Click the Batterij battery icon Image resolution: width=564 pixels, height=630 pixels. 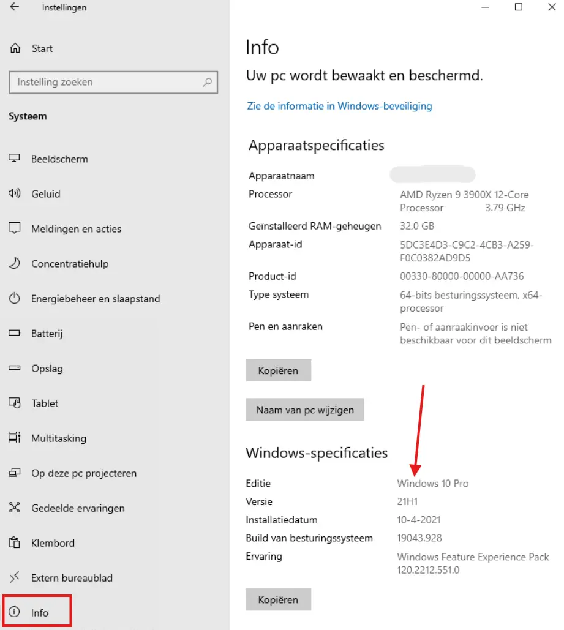(15, 333)
